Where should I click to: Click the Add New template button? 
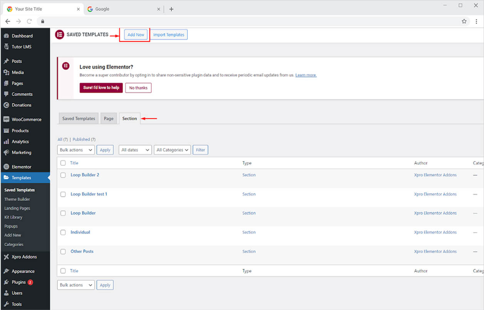point(136,35)
